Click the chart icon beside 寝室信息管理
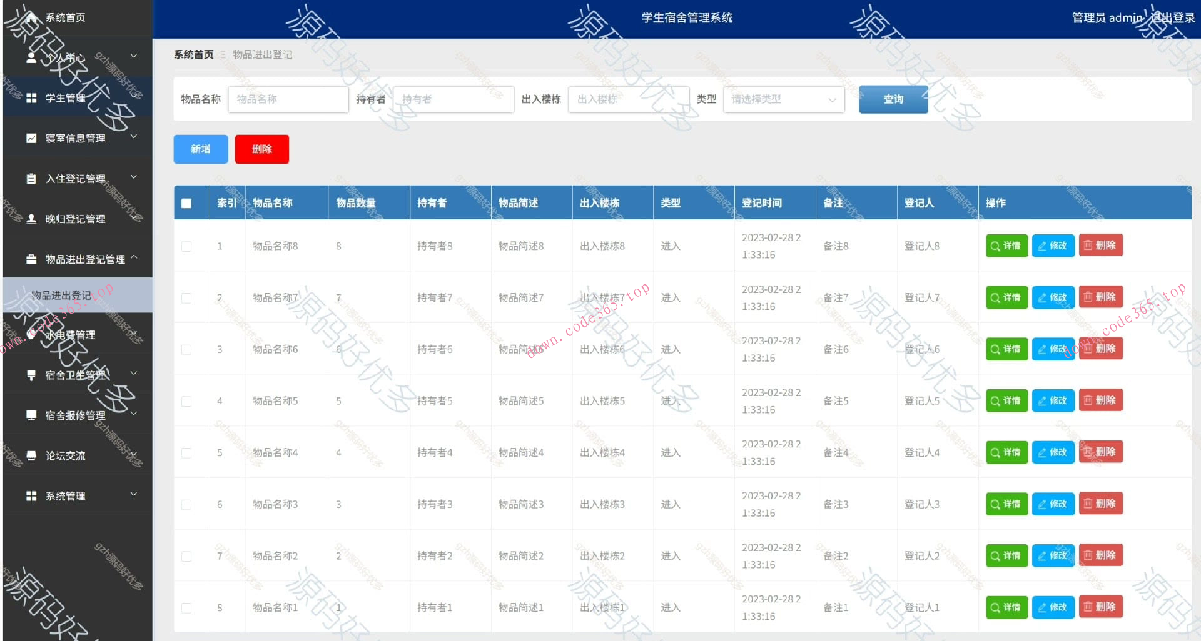Viewport: 1201px width, 641px height. (31, 137)
